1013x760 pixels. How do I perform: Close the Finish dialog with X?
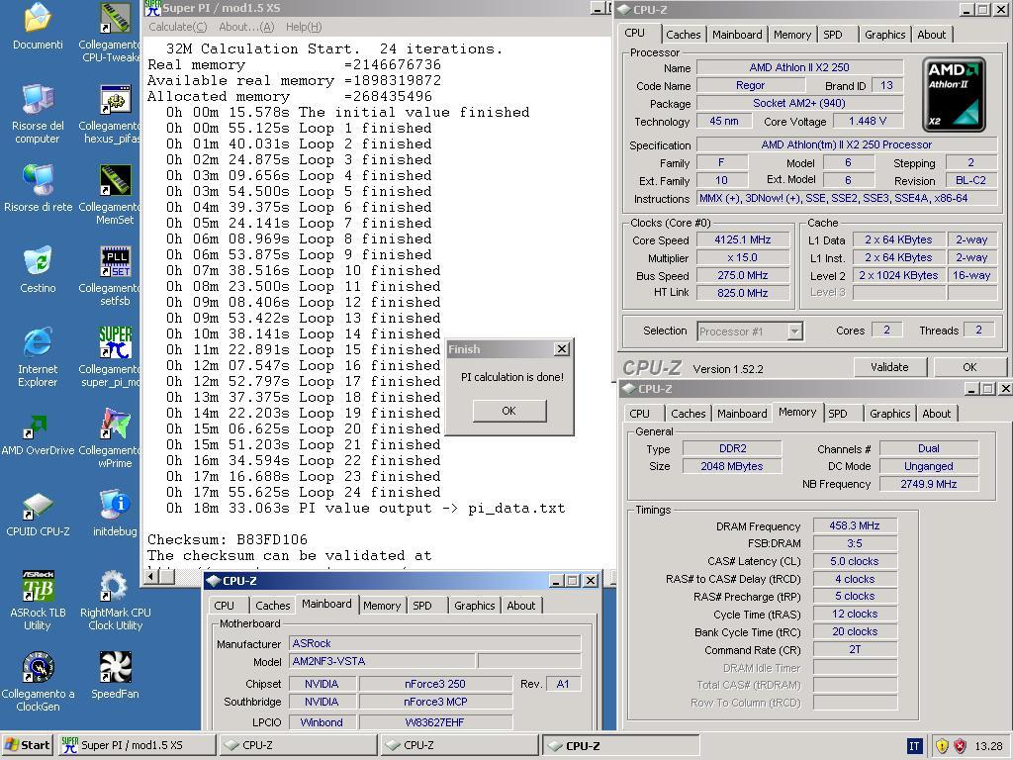click(562, 349)
